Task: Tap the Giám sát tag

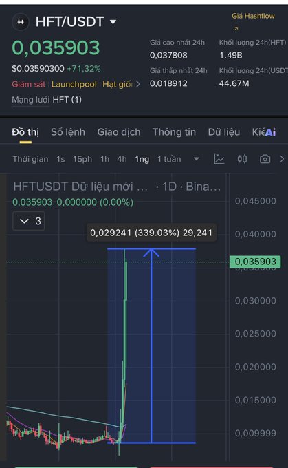Action: (x=28, y=84)
